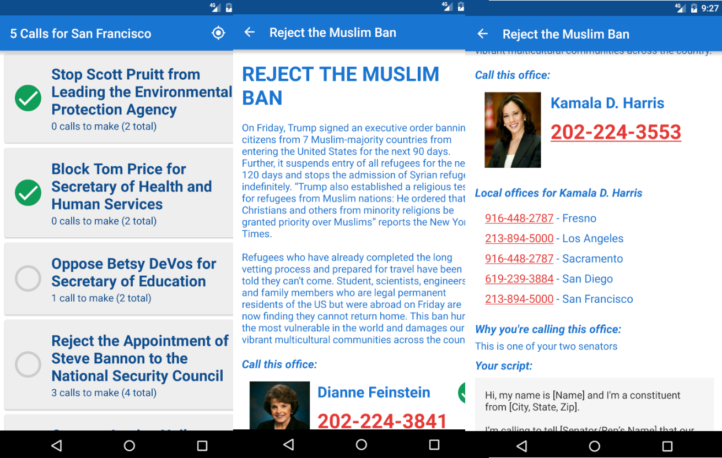Viewport: 722px width, 458px height.
Task: Open Reject the Appointment of Steve Bannon issue
Action: [x=119, y=364]
